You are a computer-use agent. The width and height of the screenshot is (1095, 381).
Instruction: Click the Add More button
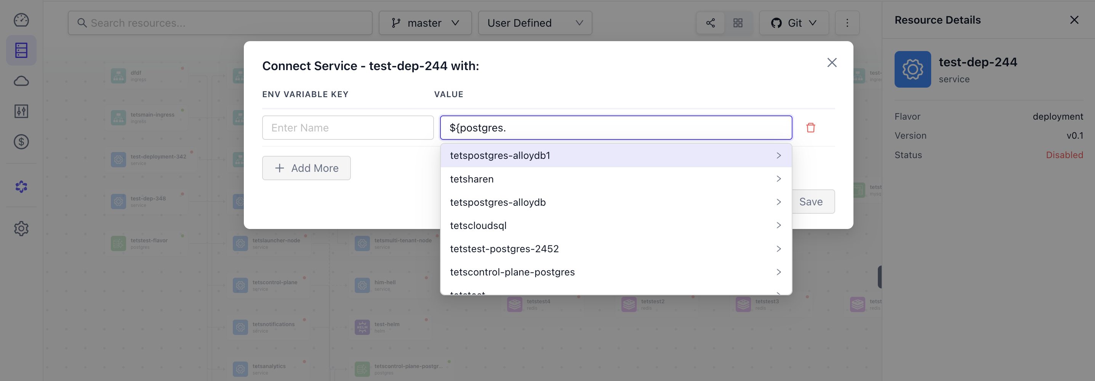click(306, 168)
